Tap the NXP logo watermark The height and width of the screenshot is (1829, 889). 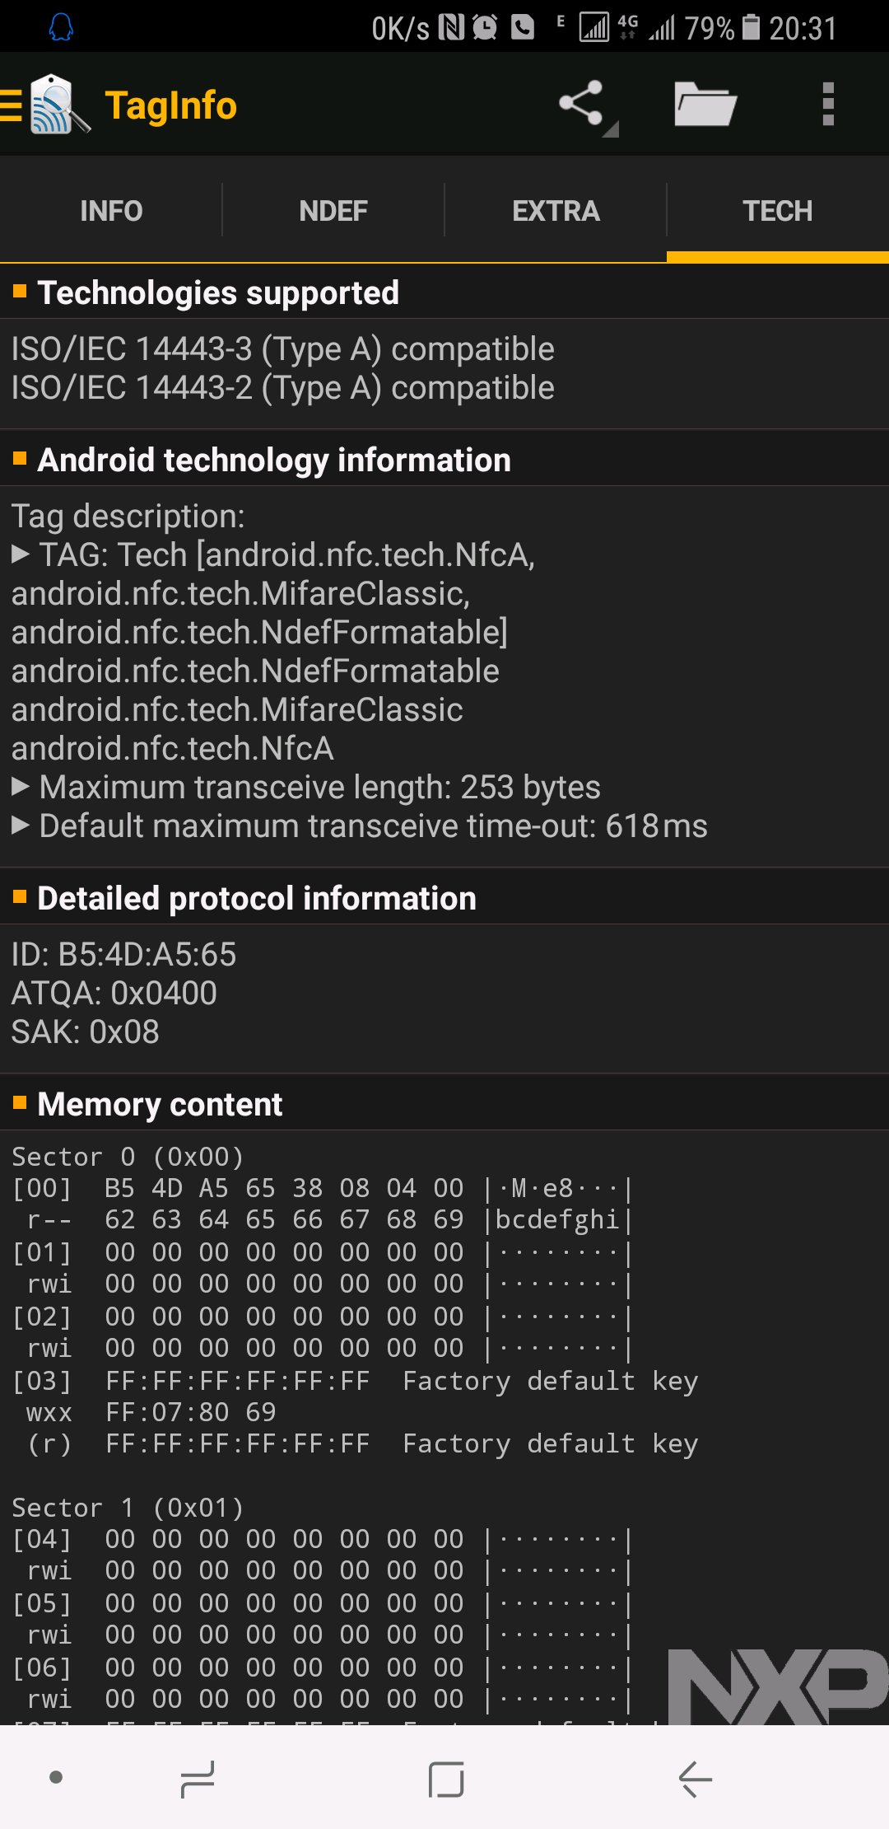777,1686
